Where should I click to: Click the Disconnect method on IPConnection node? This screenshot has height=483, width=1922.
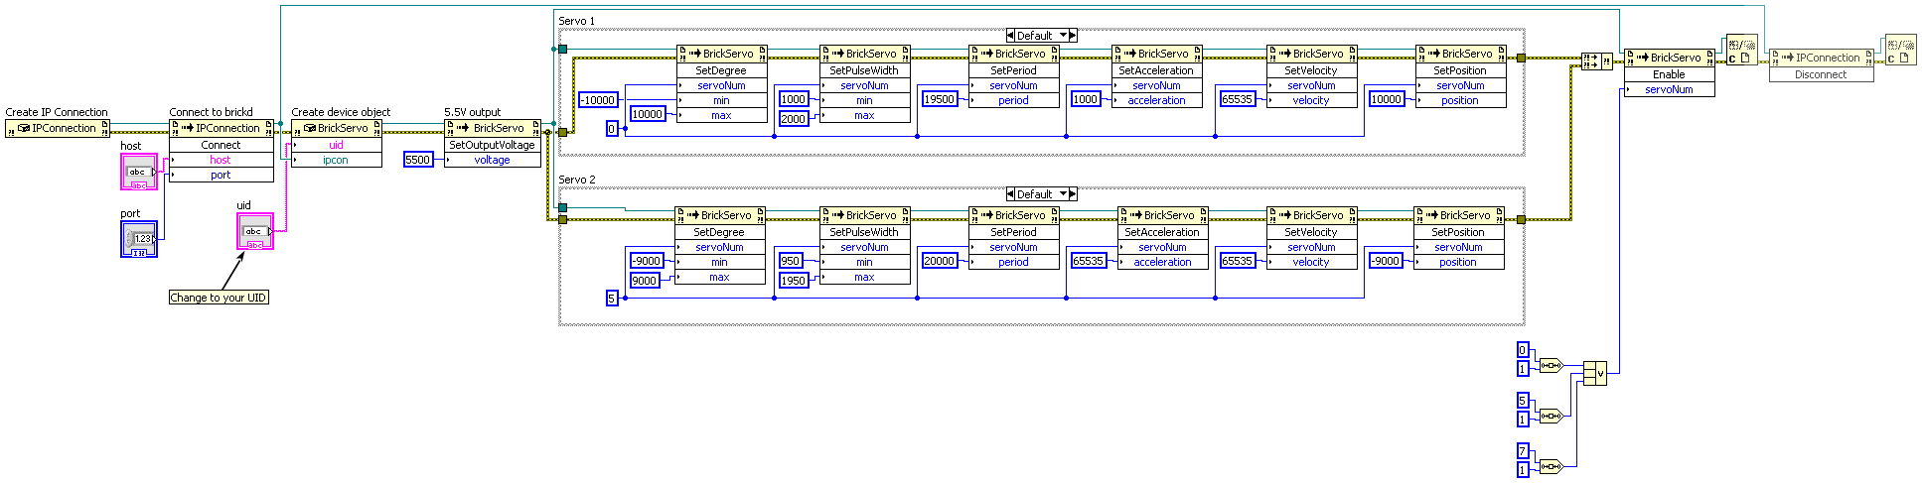[x=1820, y=74]
